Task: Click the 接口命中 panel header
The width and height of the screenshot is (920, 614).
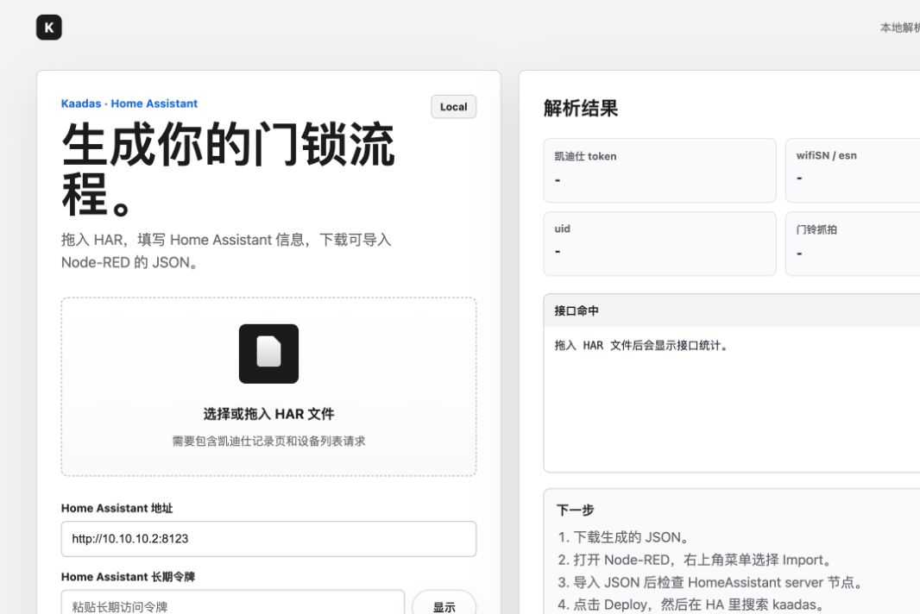Action: pos(732,310)
